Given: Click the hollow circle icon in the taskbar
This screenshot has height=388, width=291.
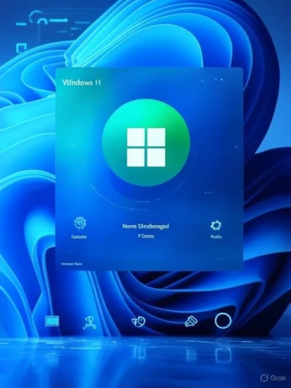Looking at the screenshot, I should pyautogui.click(x=223, y=321).
